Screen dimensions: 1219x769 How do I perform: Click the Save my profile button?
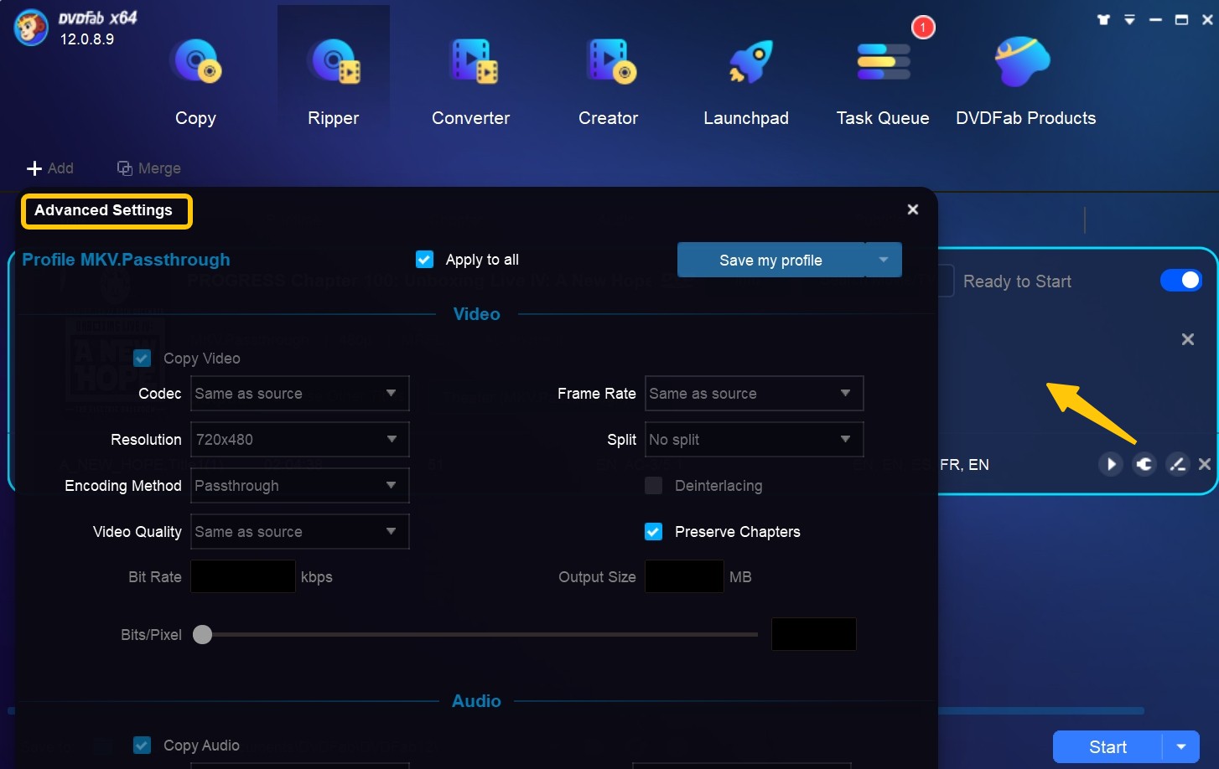(770, 261)
